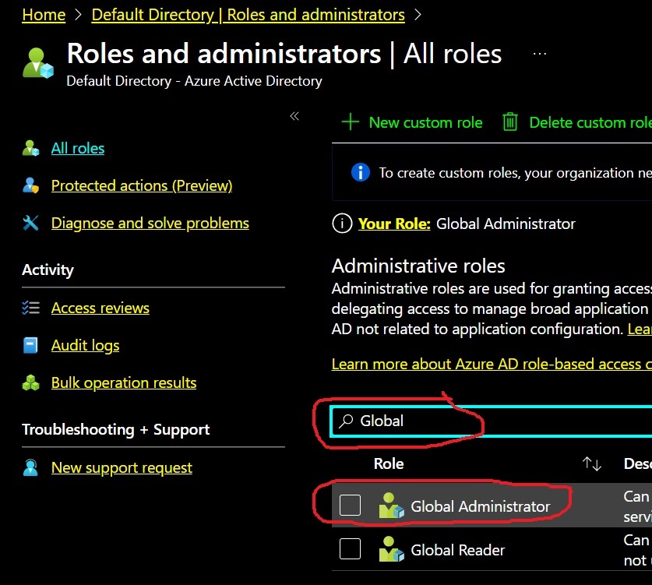Open the more options ellipsis beside the title
The height and width of the screenshot is (585, 652).
(539, 54)
